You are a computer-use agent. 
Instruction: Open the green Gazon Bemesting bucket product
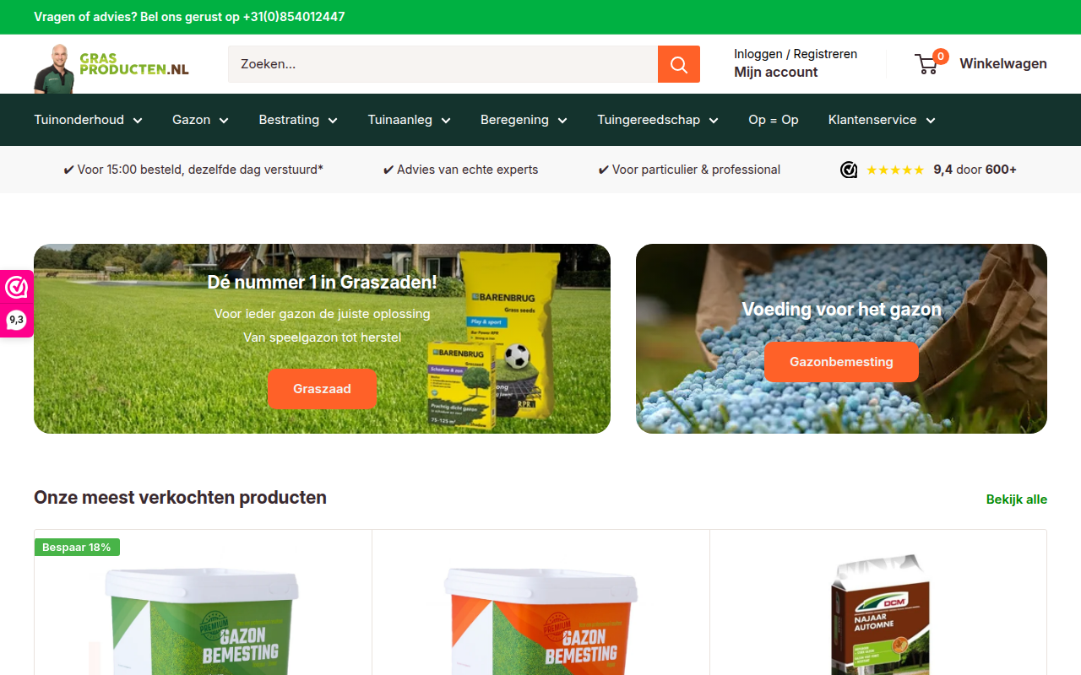(x=203, y=620)
